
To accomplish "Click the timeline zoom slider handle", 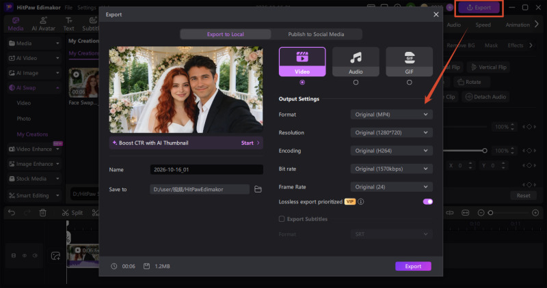I will point(490,213).
